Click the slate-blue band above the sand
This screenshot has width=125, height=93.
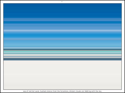tap(62, 59)
